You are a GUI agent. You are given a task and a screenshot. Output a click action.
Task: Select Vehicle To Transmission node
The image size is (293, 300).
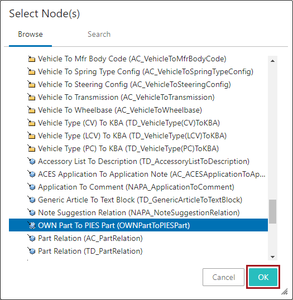pos(126,97)
